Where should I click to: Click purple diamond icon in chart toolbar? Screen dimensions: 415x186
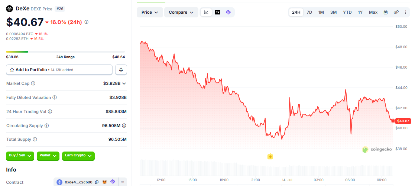pyautogui.click(x=228, y=12)
